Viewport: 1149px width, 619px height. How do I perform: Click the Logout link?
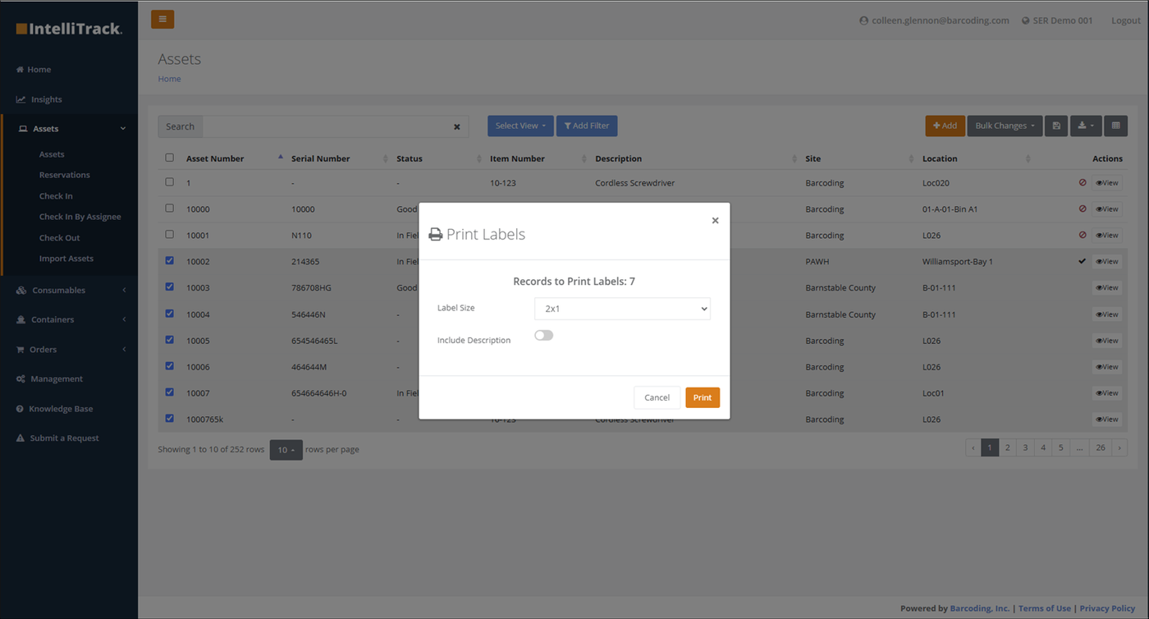tap(1125, 21)
